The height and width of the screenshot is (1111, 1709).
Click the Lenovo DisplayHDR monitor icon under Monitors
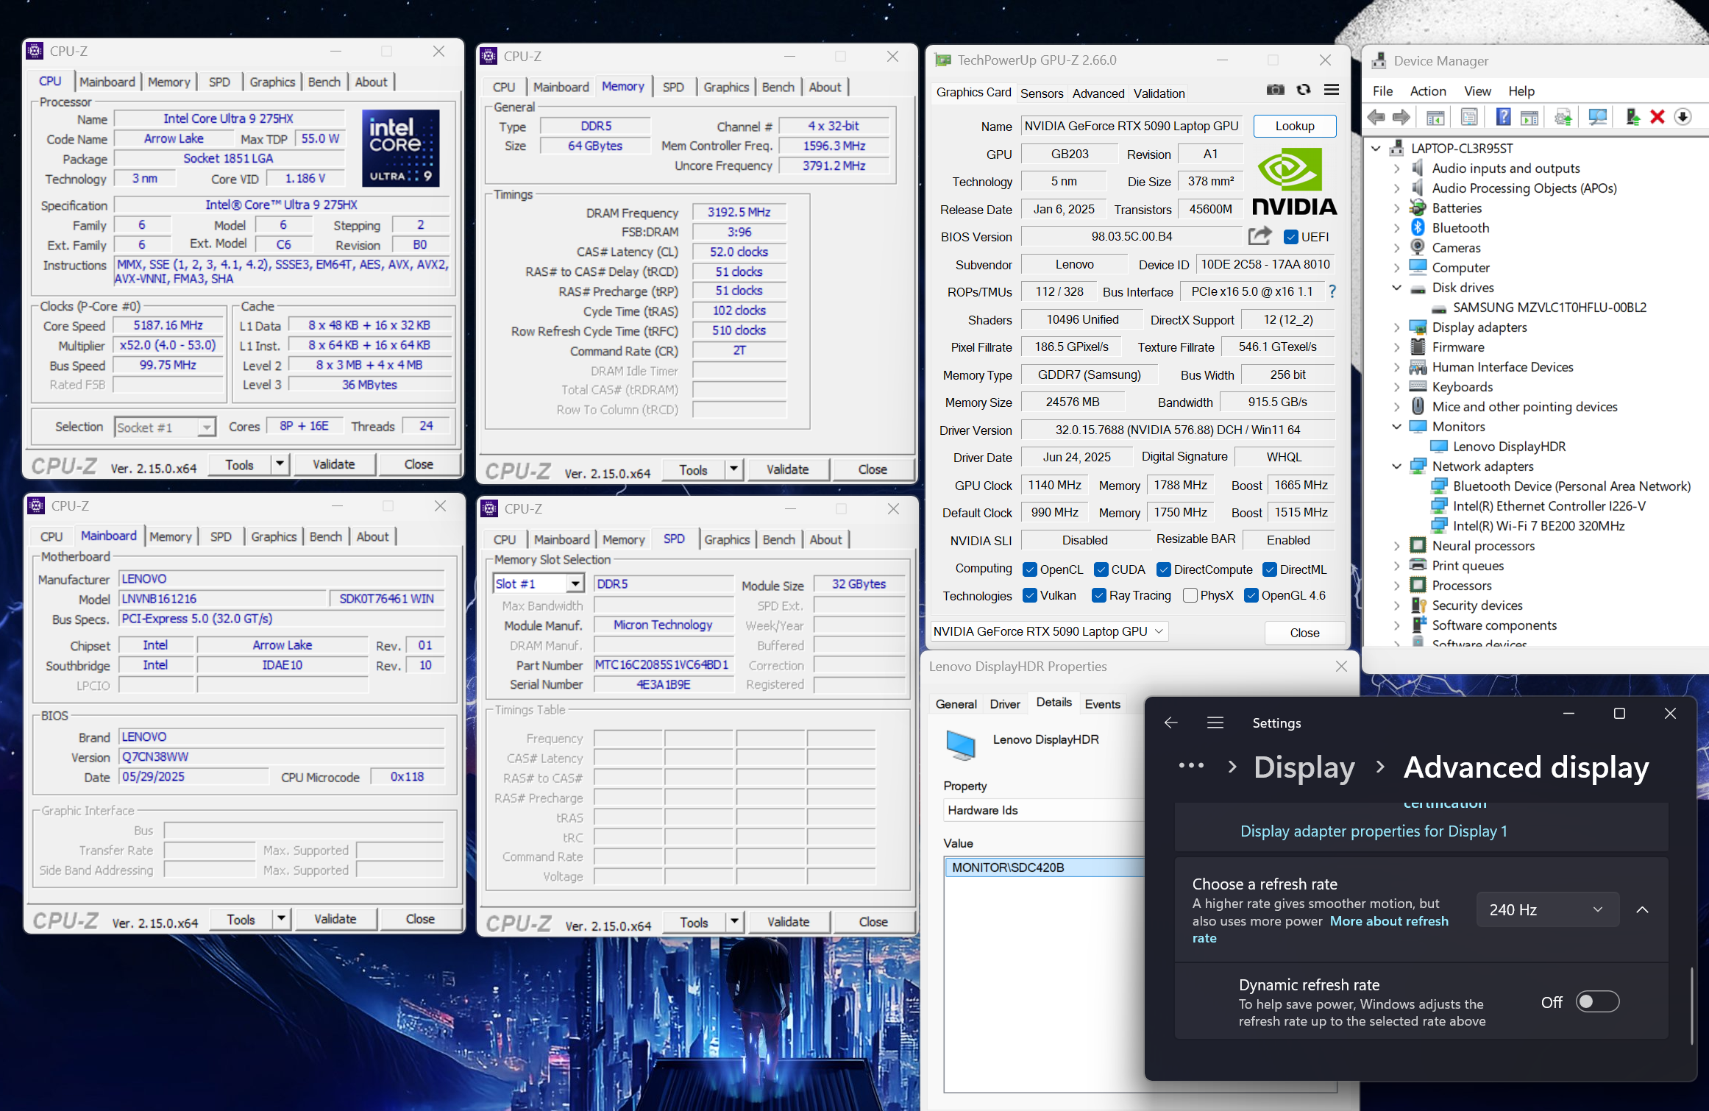click(1439, 447)
